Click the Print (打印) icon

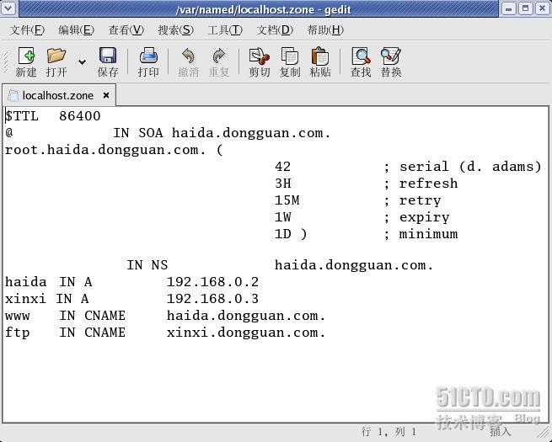click(x=148, y=56)
